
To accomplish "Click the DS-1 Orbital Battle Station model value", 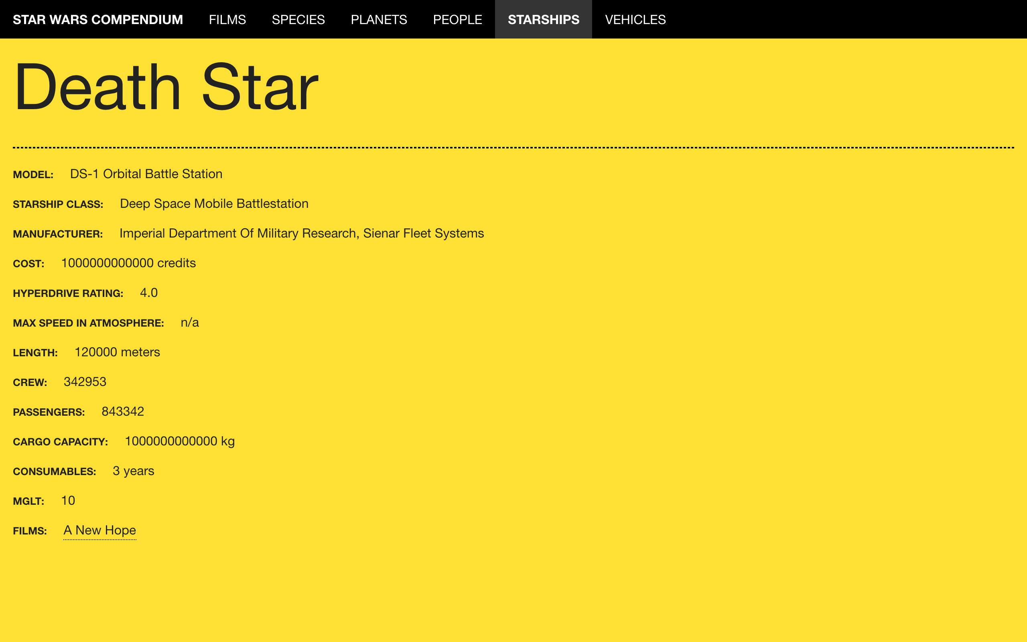I will click(x=146, y=174).
